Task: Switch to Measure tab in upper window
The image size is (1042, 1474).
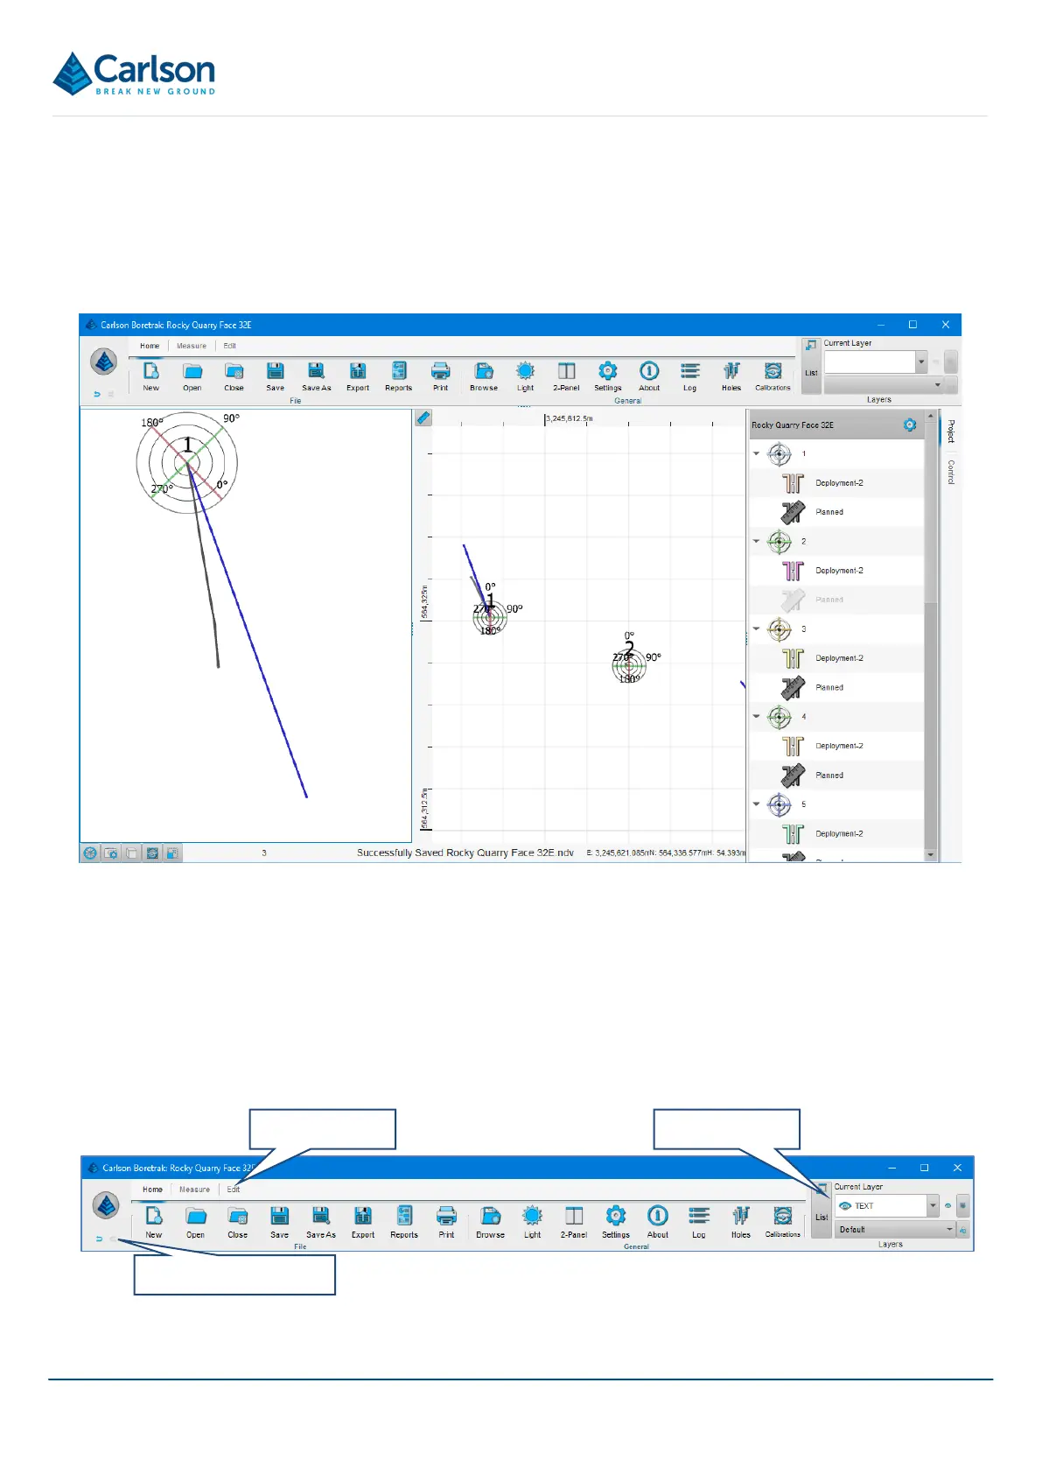Action: [192, 346]
